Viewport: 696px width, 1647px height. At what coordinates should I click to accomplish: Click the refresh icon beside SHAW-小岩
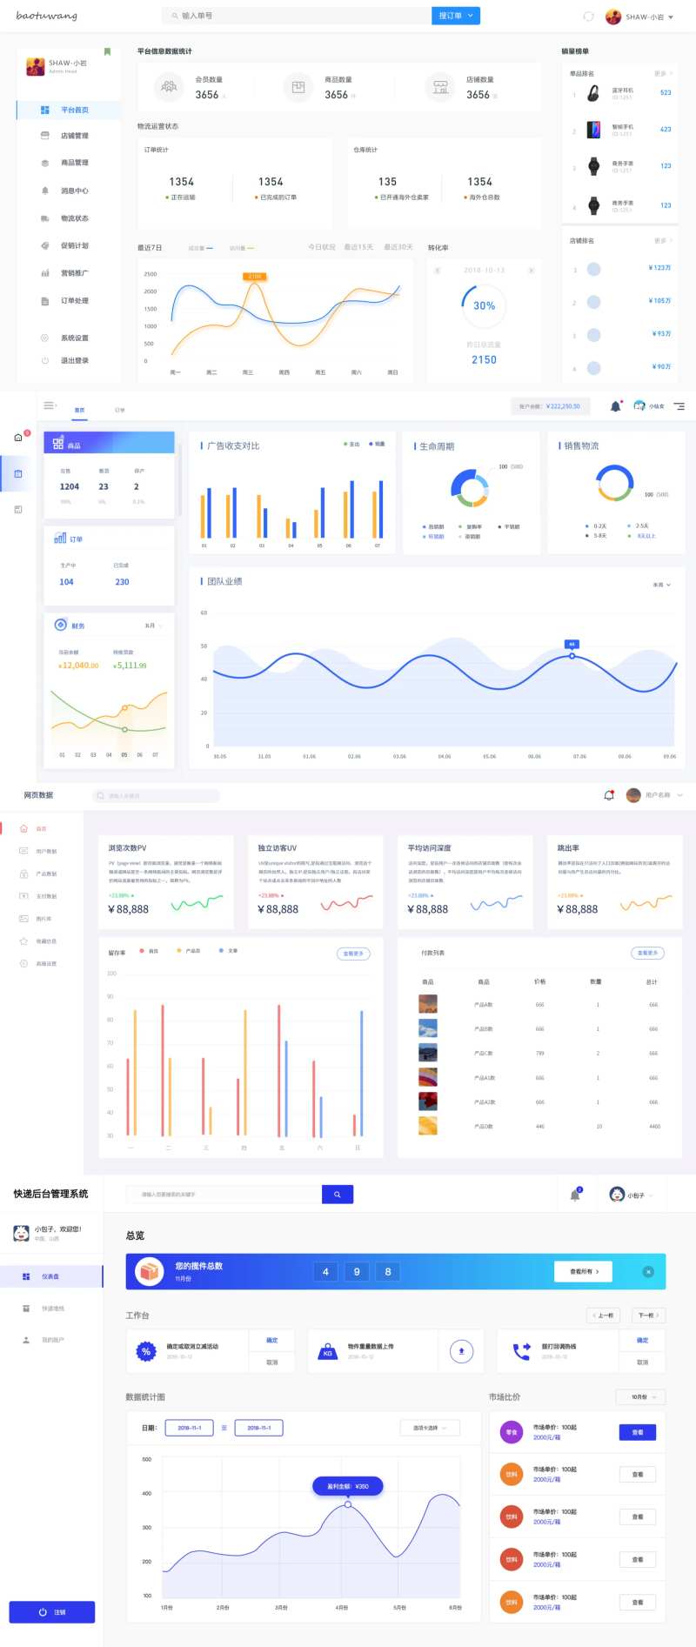click(588, 17)
